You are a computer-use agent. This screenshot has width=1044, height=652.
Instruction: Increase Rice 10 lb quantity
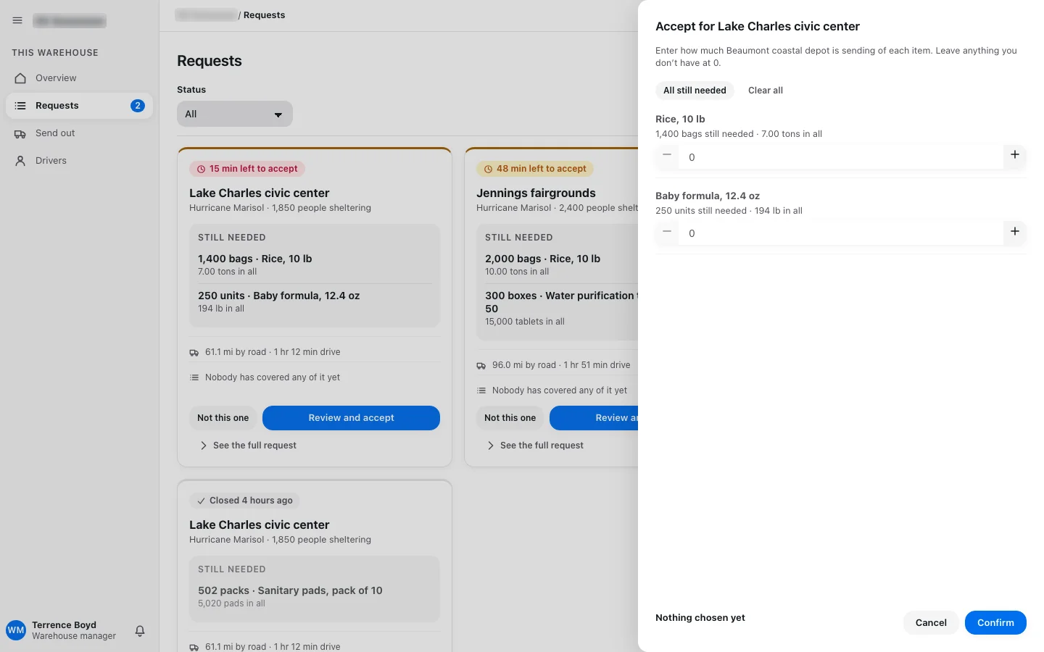pos(1015,155)
